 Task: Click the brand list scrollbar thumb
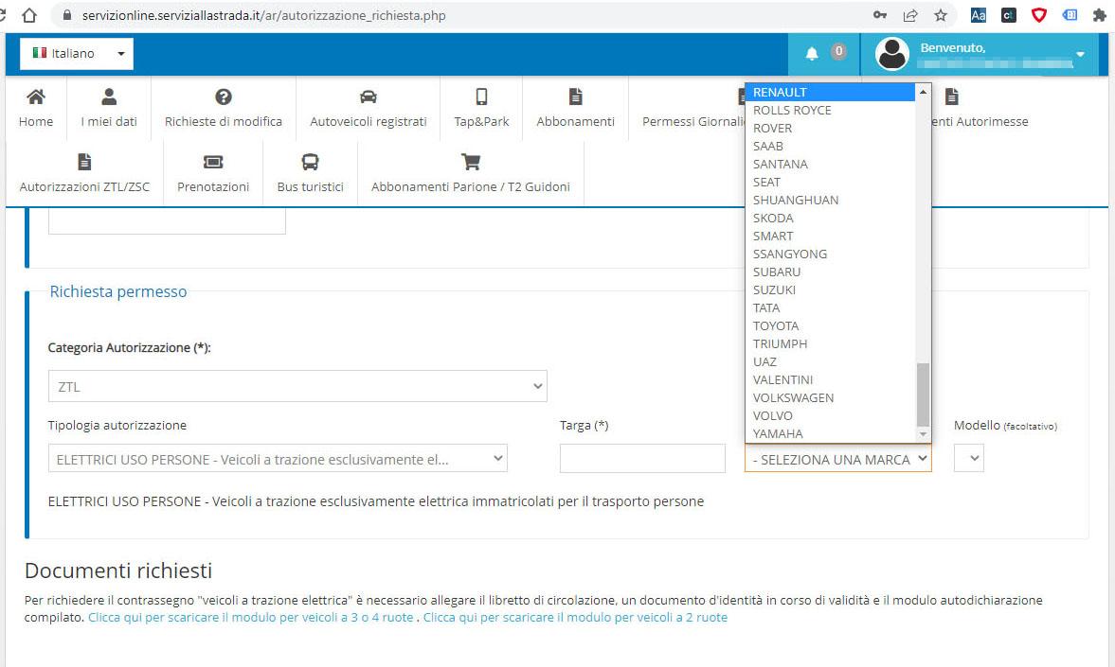point(923,395)
